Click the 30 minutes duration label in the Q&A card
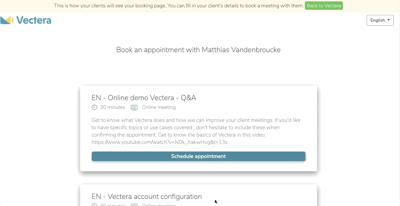Viewport: 400px width, 206px height. coord(113,107)
